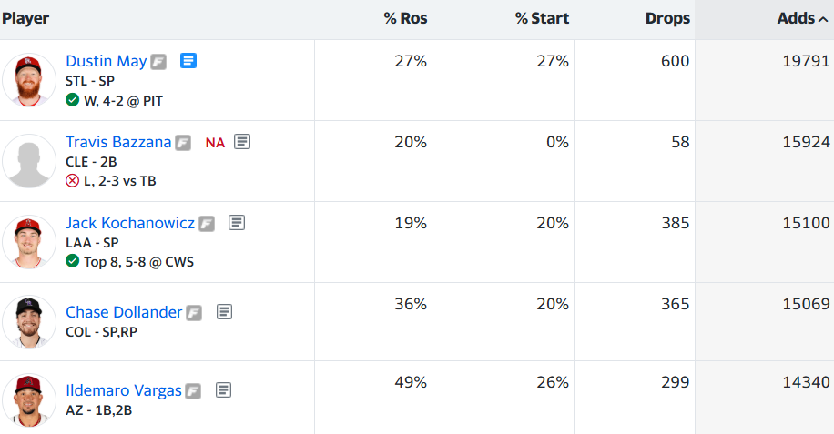The image size is (834, 434).
Task: Click Travis Bazzana's blank avatar image
Action: pyautogui.click(x=29, y=161)
